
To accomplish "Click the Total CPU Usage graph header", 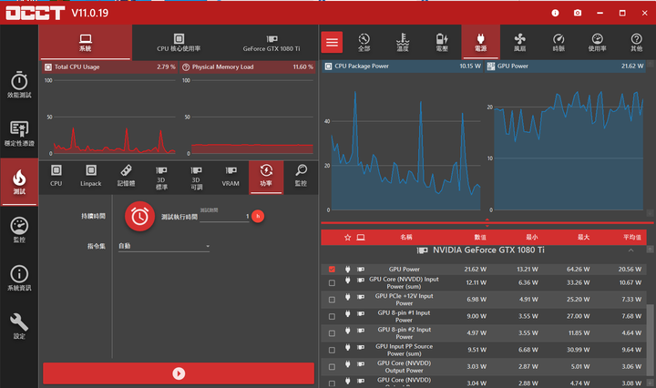I will click(110, 66).
